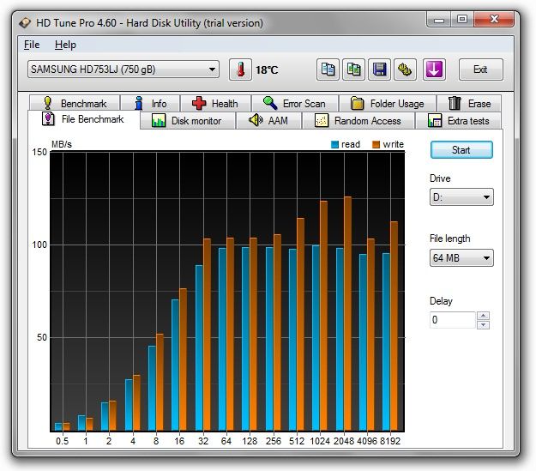The image size is (536, 471).
Task: Go to the Folder Usage tab
Action: coord(388,103)
